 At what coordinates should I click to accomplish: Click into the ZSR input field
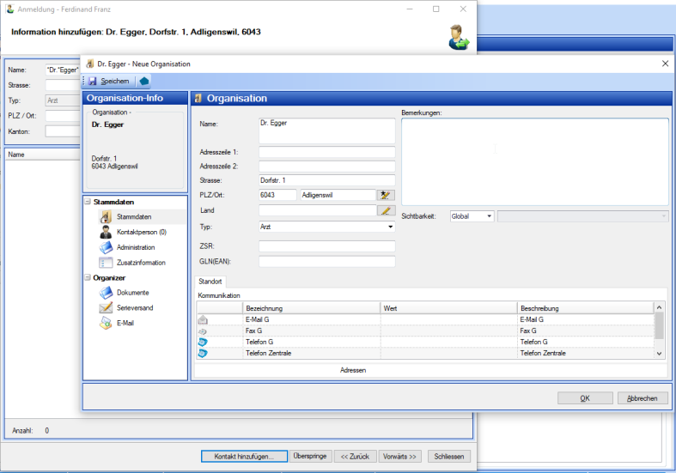tap(326, 246)
